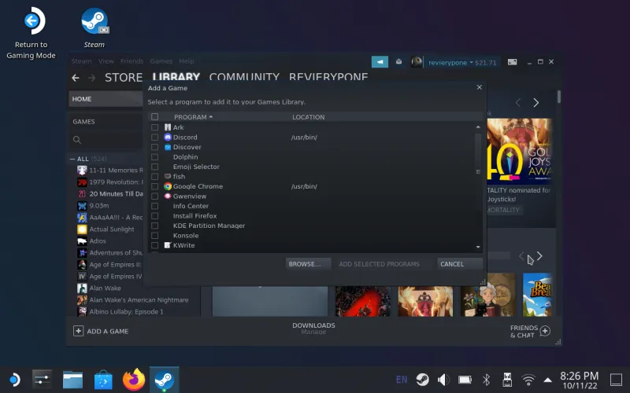Tick the Google Chrome checkbox
630x393 pixels.
click(x=155, y=186)
